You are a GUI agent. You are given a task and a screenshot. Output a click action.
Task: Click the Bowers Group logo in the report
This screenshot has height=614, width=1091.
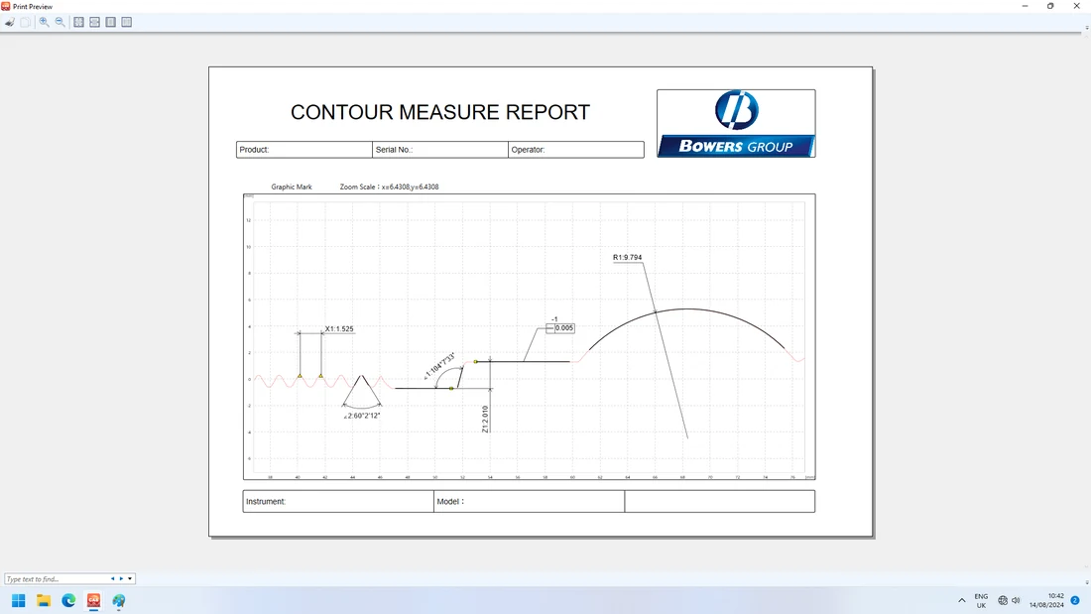736,123
